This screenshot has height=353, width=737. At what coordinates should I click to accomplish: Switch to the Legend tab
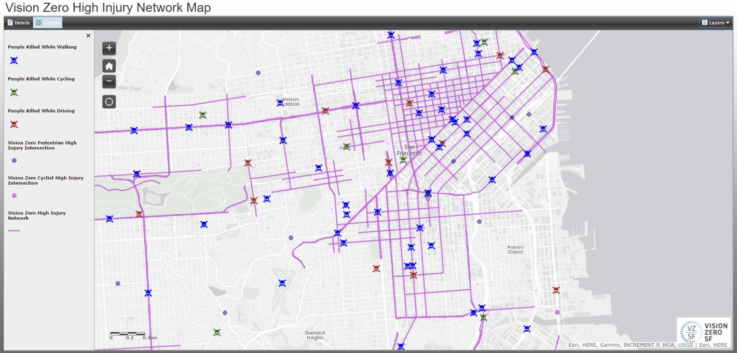(x=49, y=22)
